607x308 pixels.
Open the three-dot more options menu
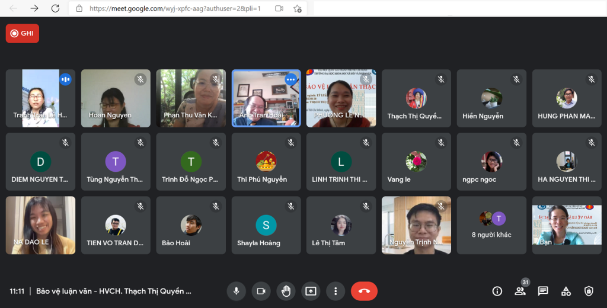pos(336,291)
